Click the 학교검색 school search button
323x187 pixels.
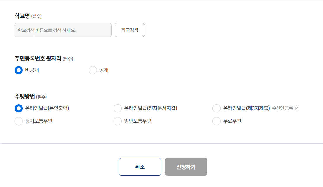tap(130, 30)
